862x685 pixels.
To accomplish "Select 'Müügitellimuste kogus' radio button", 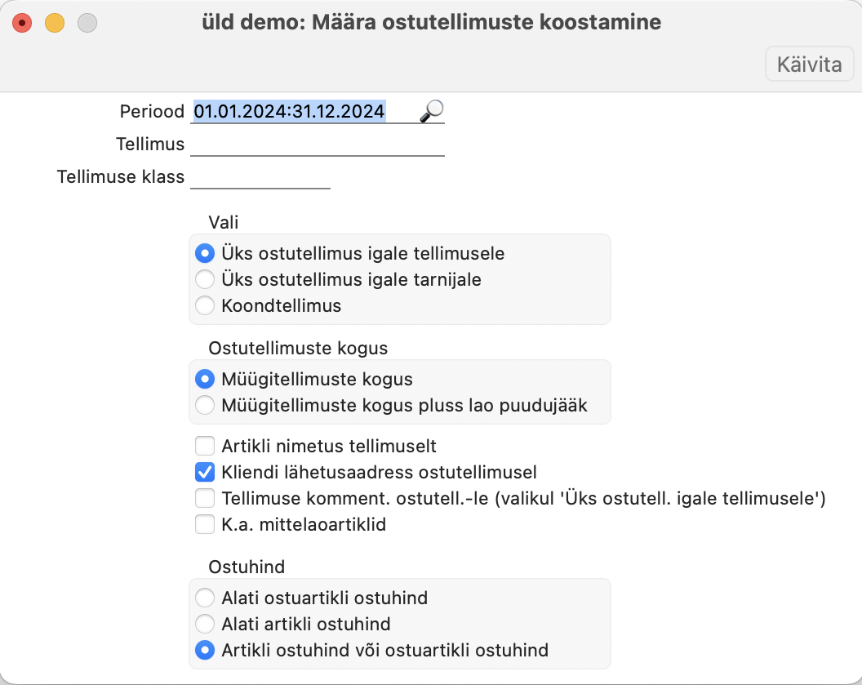I will pyautogui.click(x=206, y=379).
